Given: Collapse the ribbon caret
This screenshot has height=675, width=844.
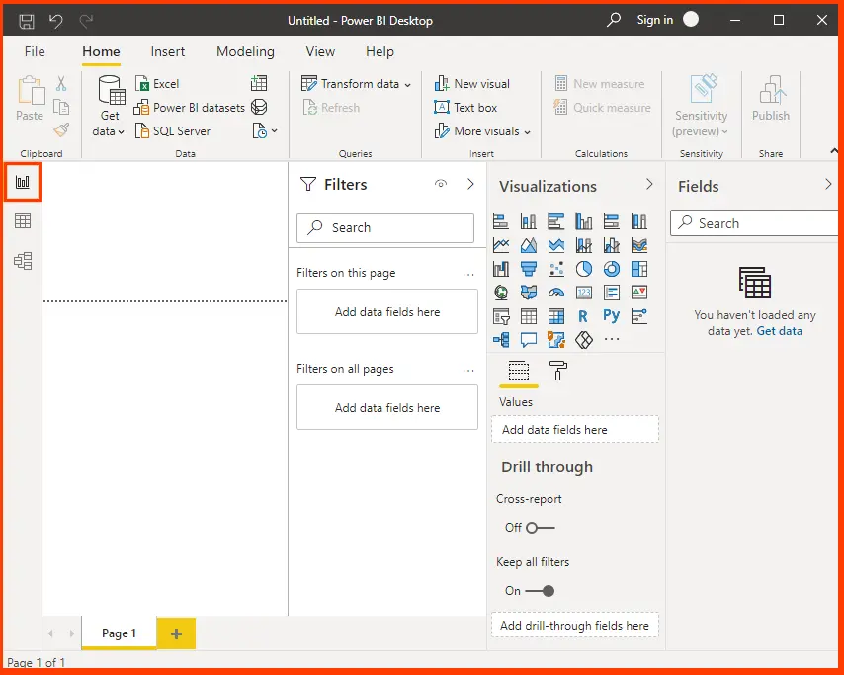Looking at the screenshot, I should tap(834, 151).
